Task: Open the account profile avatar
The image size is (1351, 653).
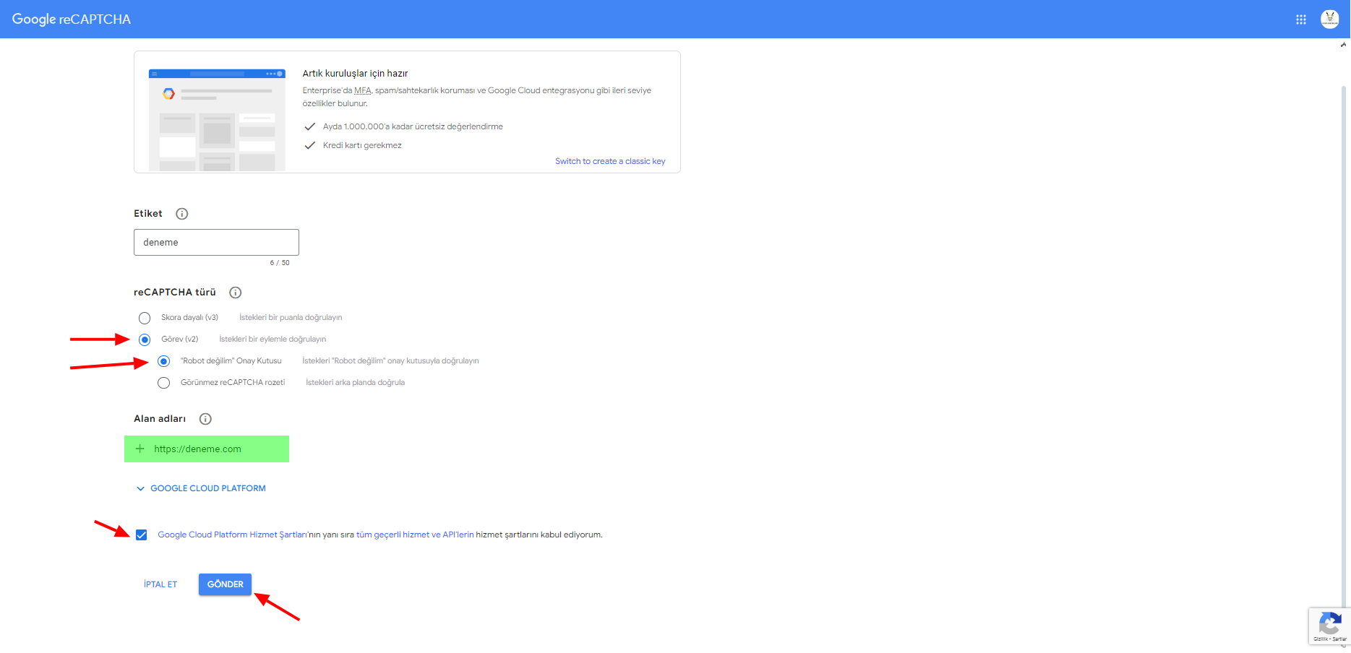Action: point(1330,20)
